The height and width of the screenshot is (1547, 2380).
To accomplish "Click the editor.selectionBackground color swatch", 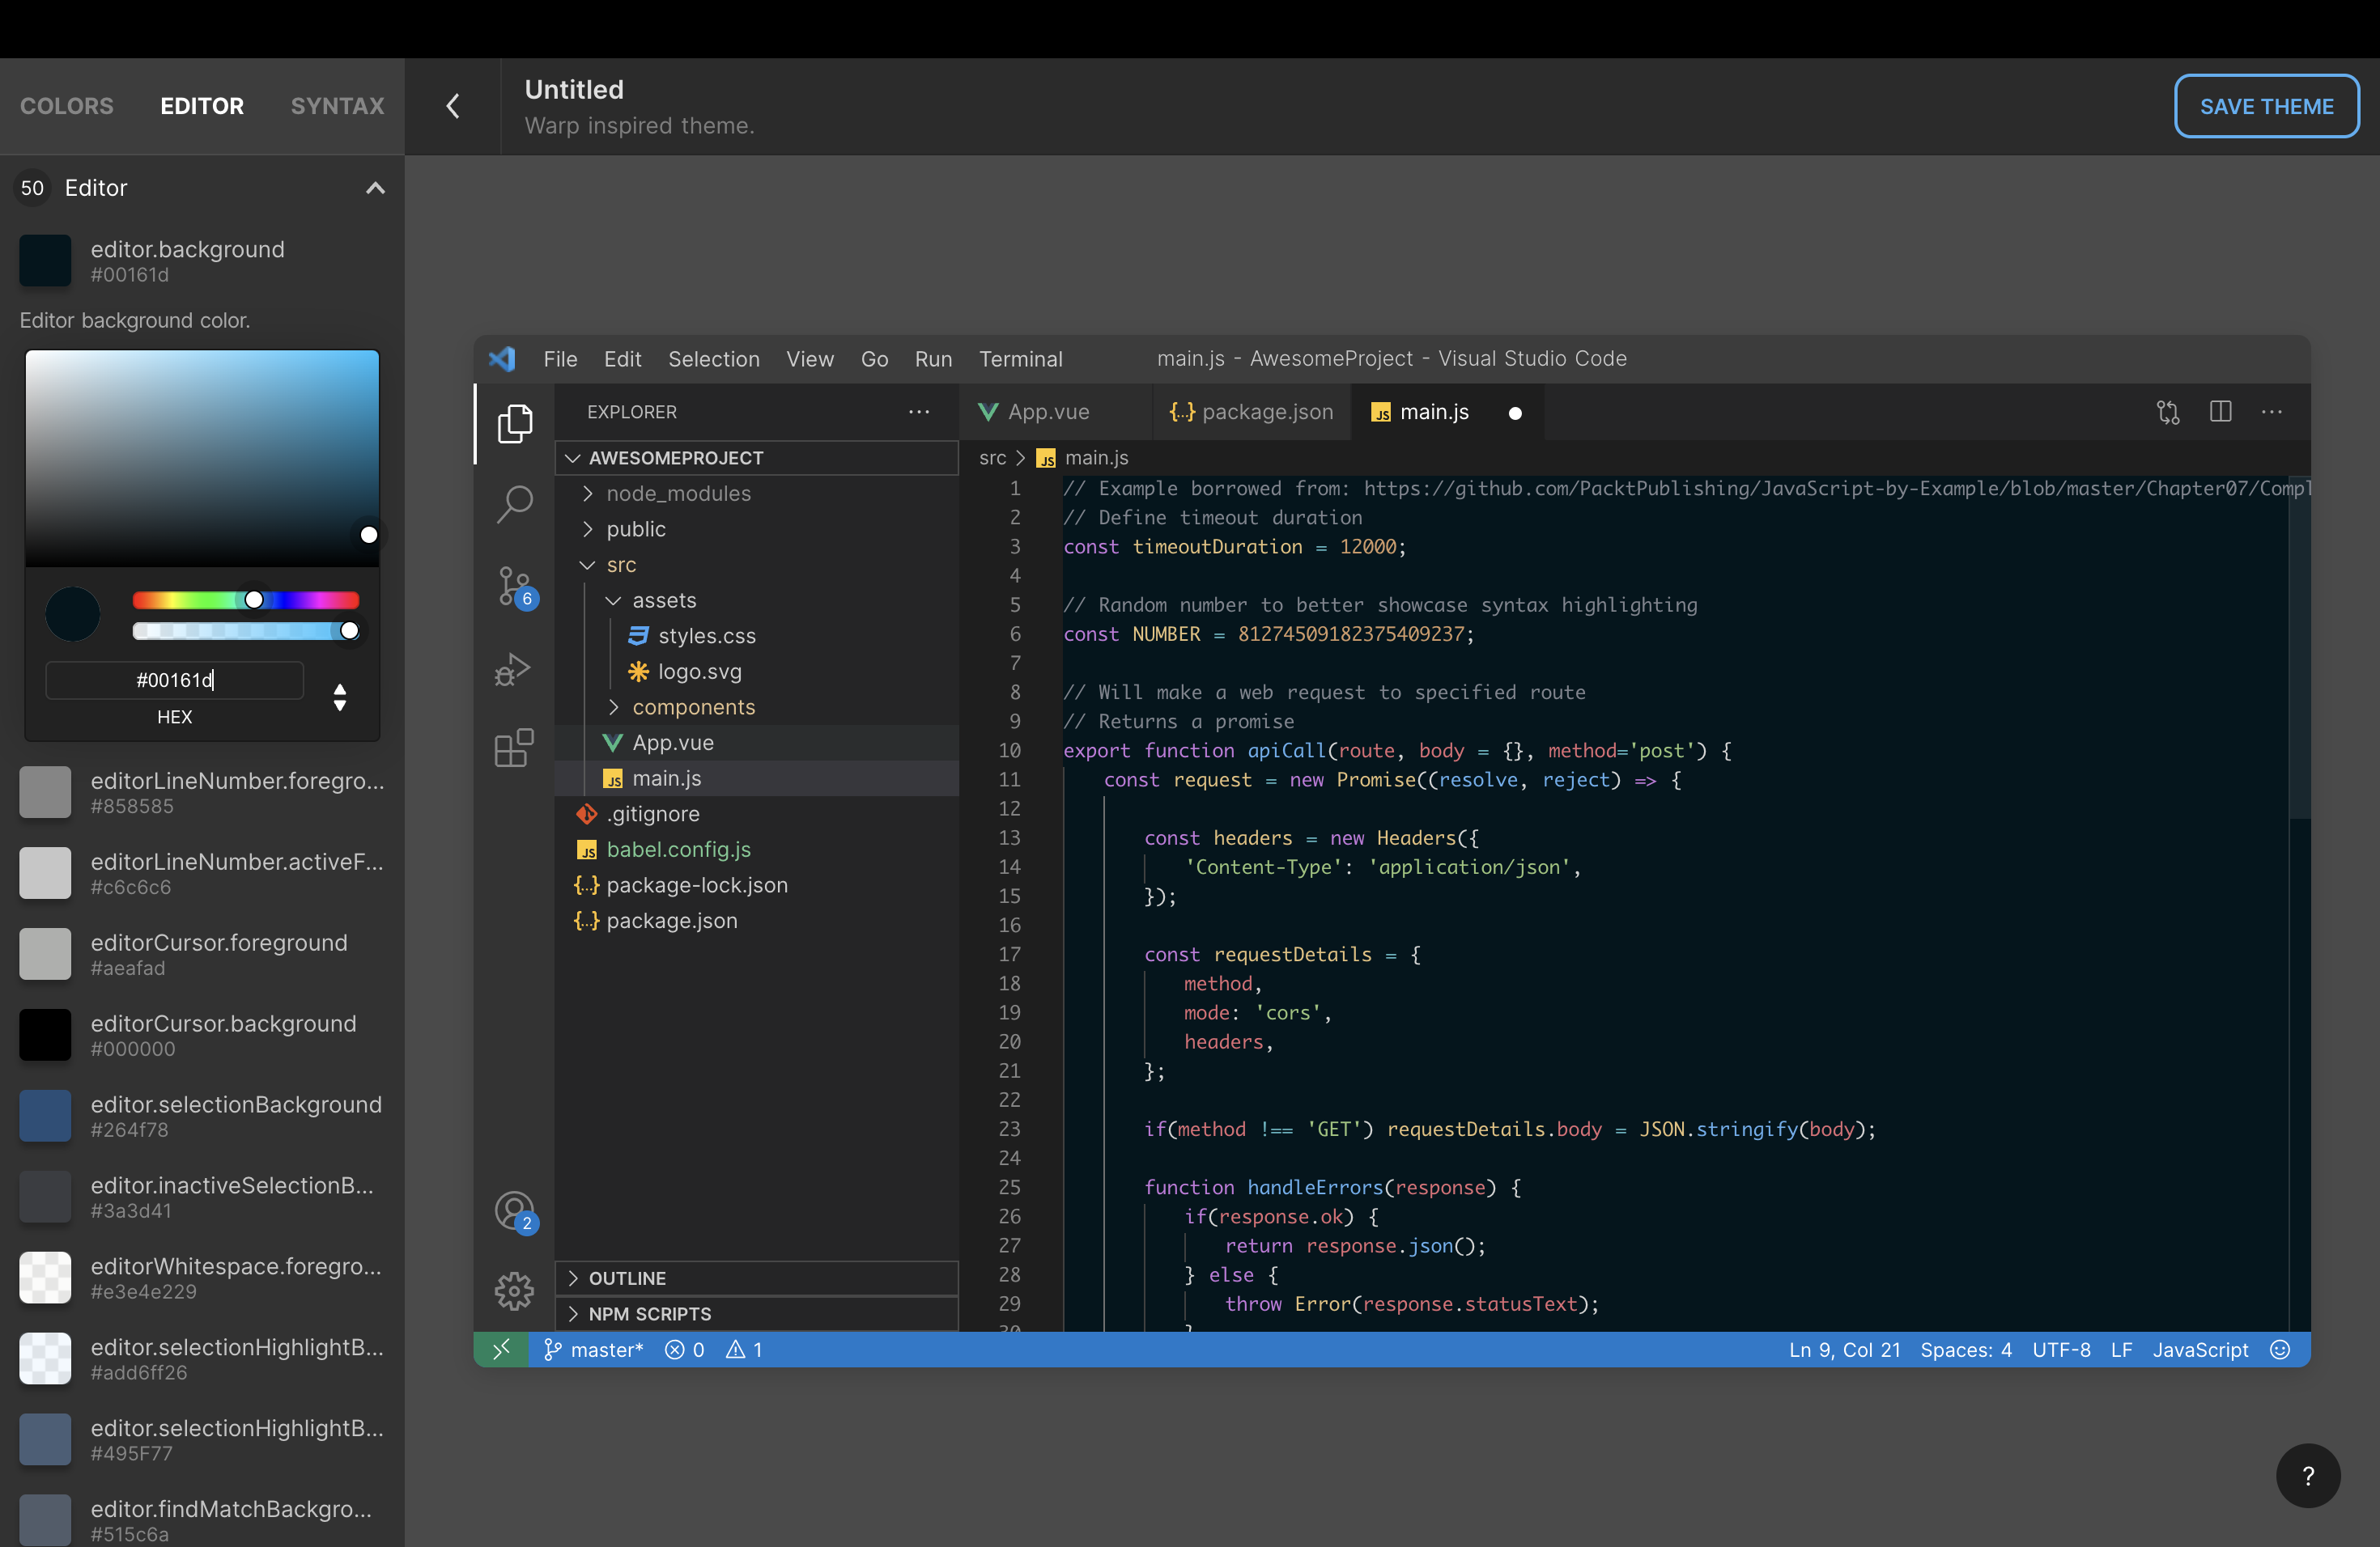I will point(45,1115).
